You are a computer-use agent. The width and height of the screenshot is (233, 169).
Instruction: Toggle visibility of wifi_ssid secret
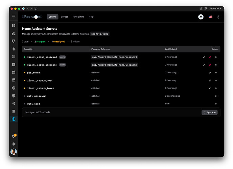coord(216,104)
